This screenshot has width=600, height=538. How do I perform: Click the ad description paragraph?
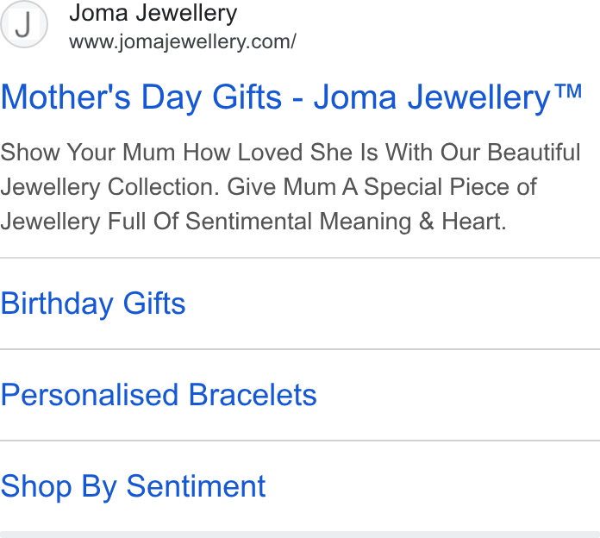291,187
